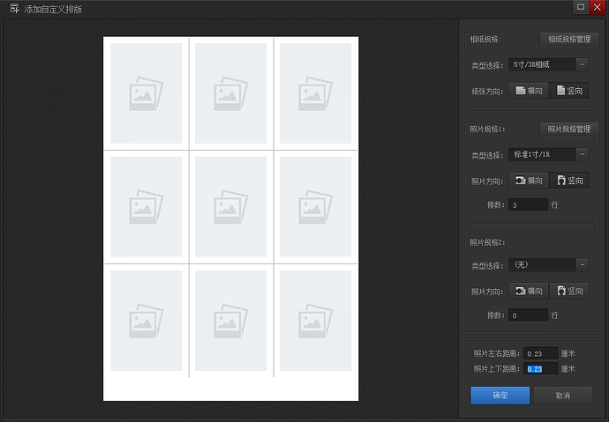
Task: Click the bottom-middle photo placeholder
Action: [230, 321]
